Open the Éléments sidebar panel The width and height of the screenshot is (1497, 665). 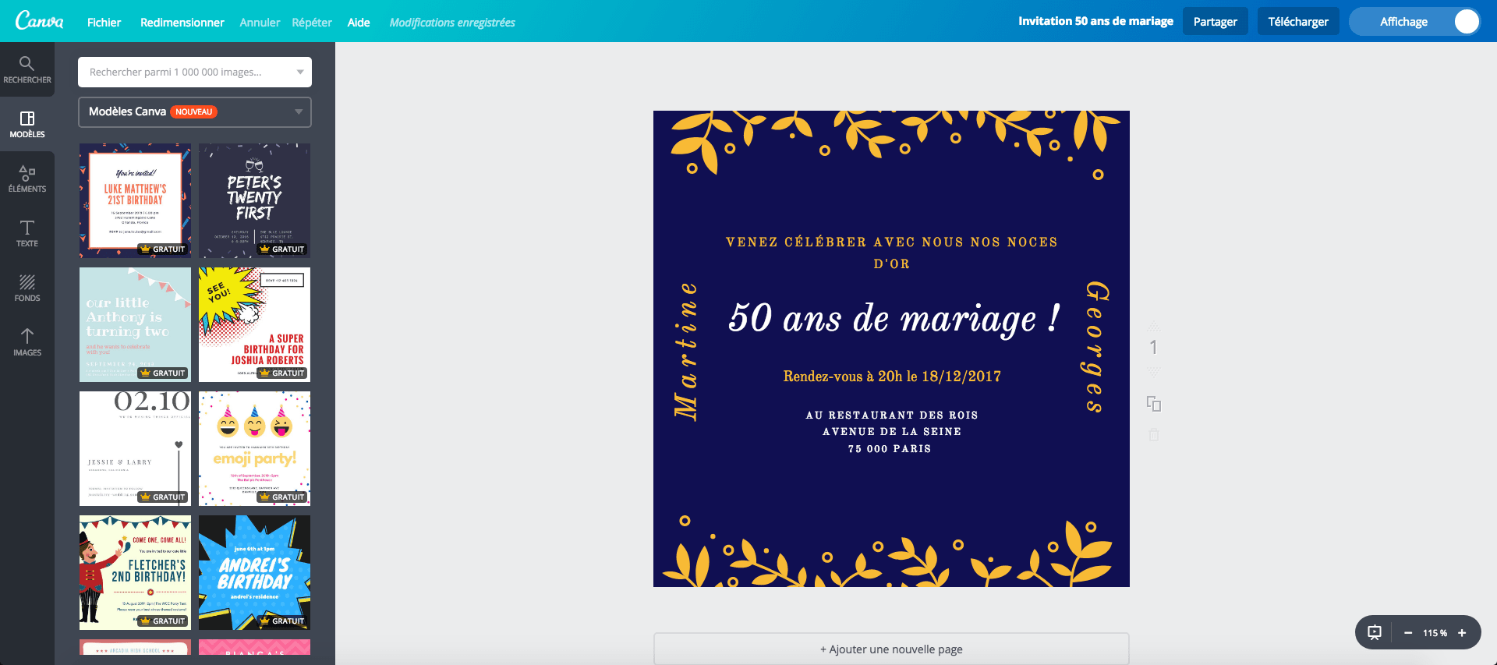(27, 179)
